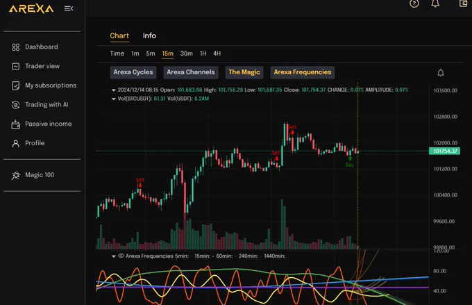Image resolution: width=472 pixels, height=305 pixels.
Task: Select the 5m timeframe
Action: (x=151, y=53)
